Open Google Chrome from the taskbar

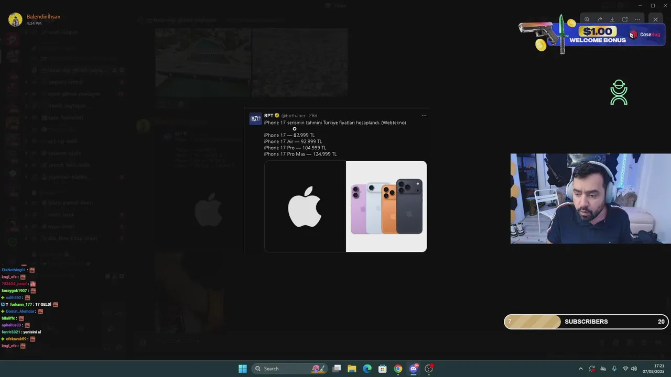(398, 369)
